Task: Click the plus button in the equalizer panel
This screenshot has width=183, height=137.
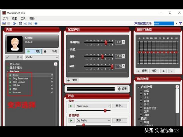Action: click(164, 71)
